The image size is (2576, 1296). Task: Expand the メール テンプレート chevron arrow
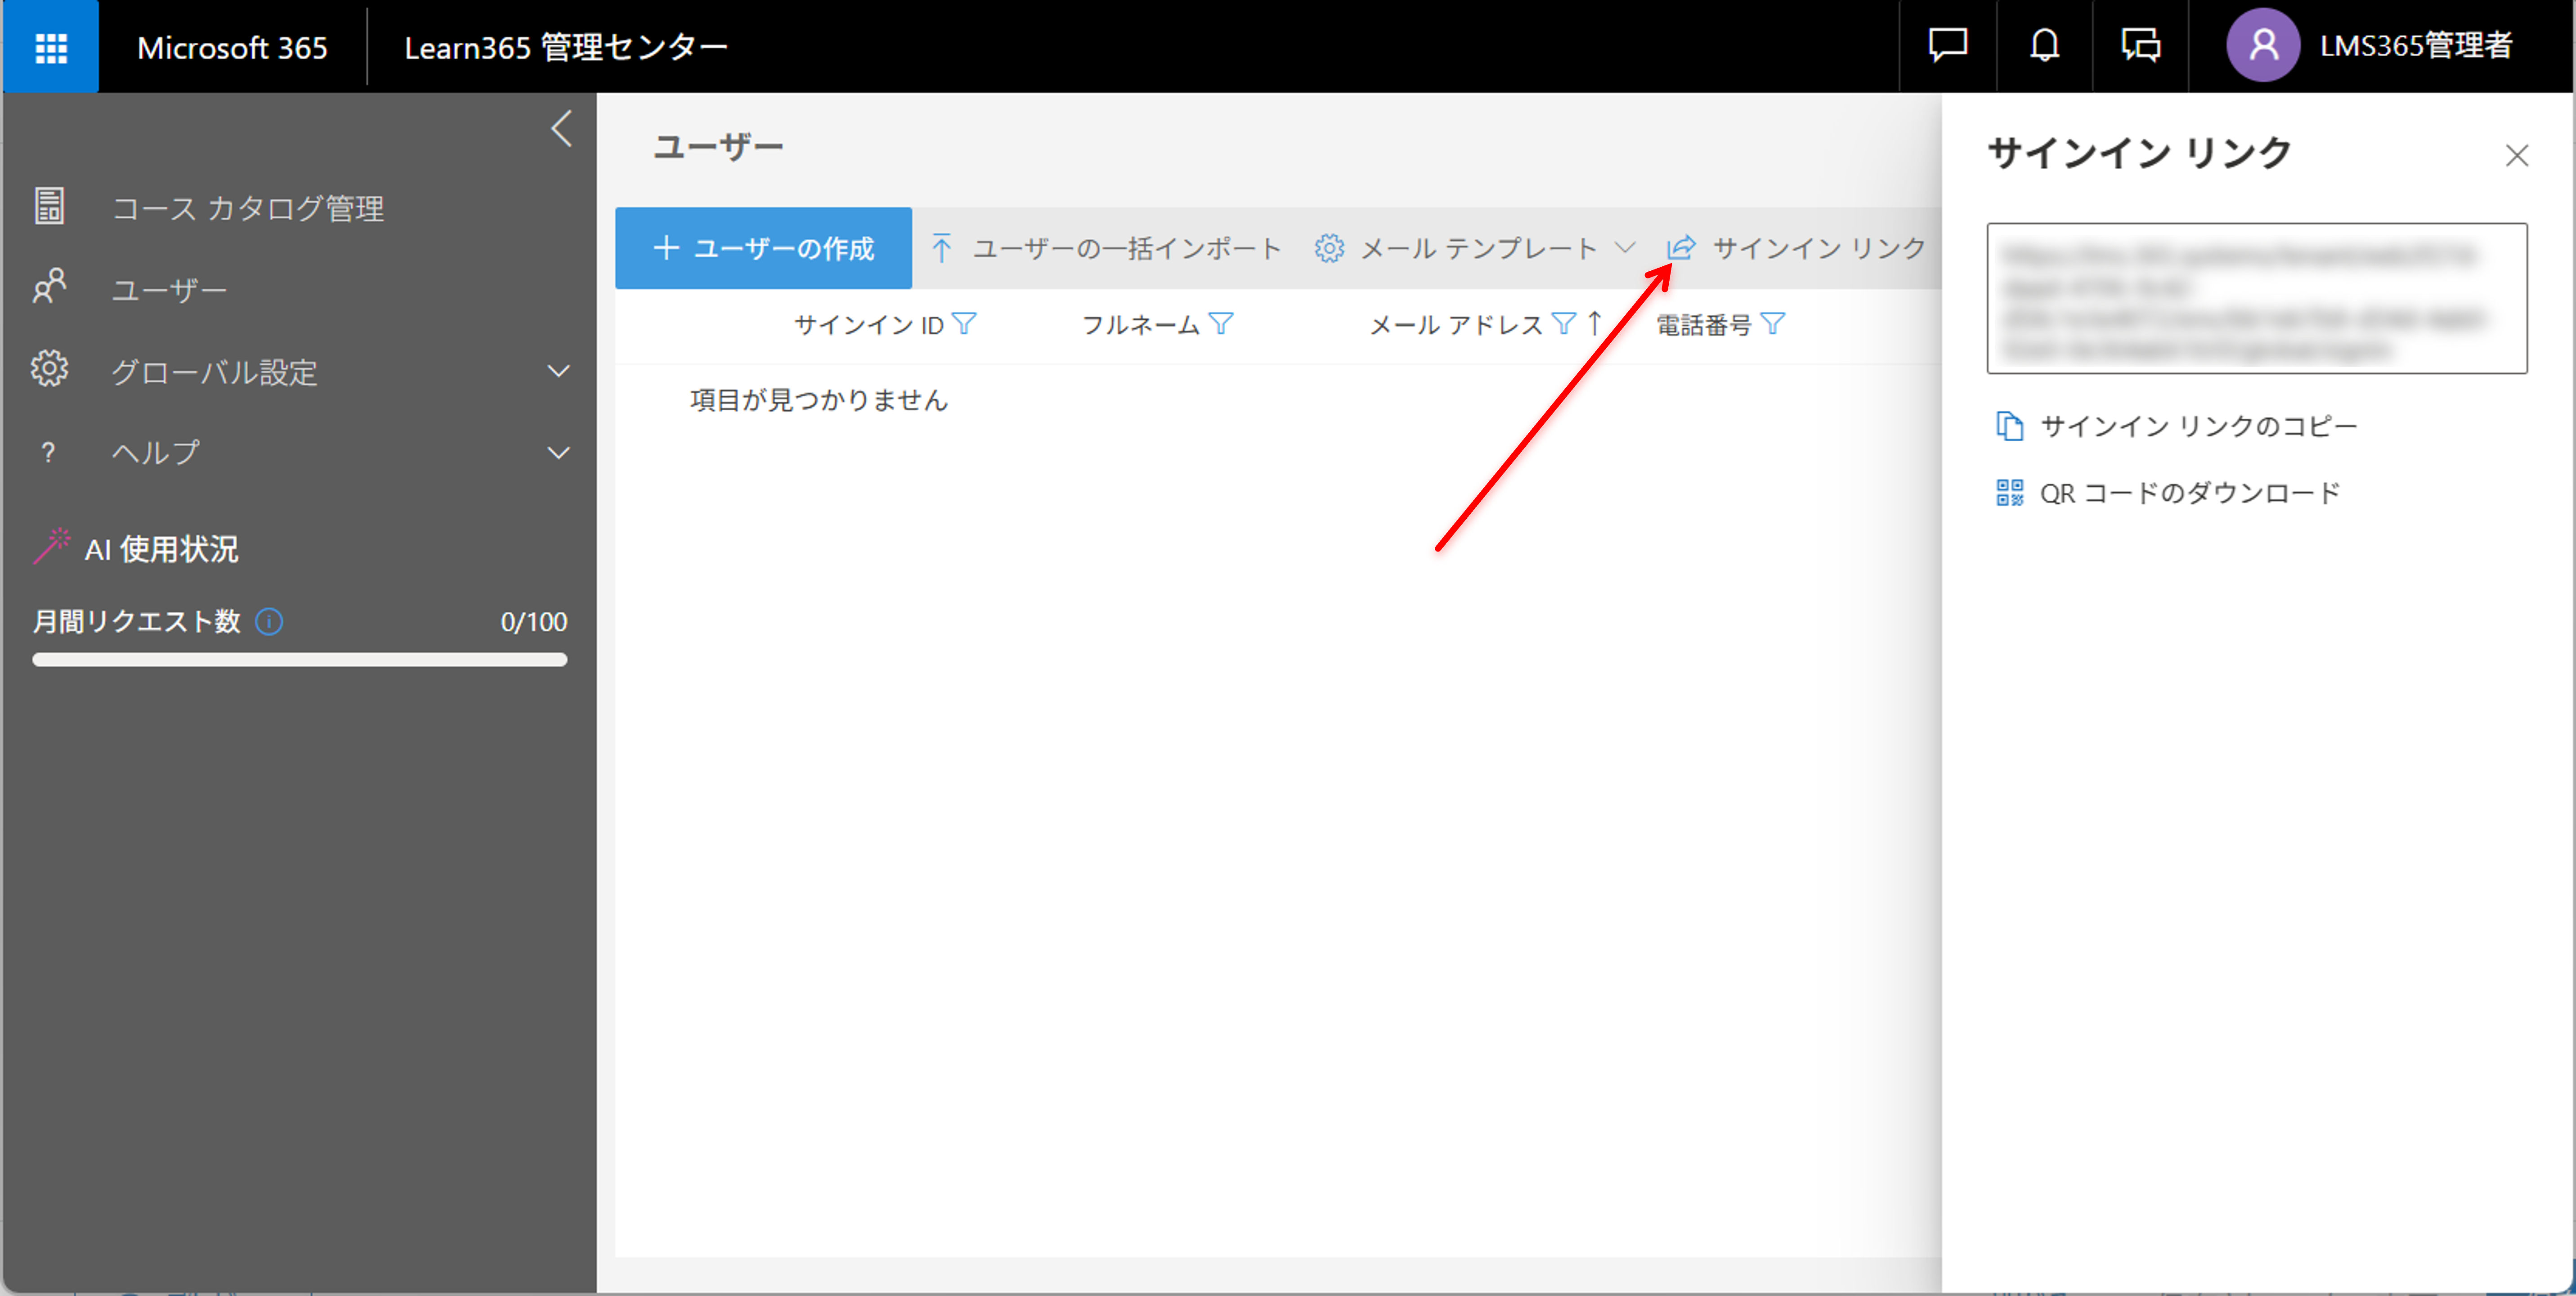point(1625,247)
